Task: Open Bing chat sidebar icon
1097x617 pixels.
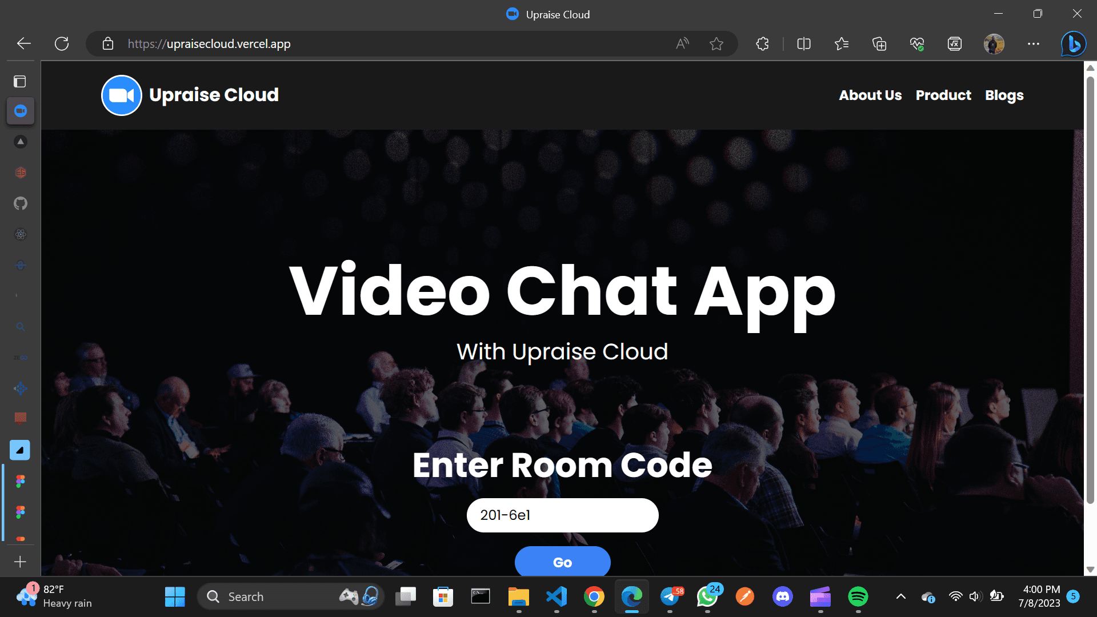Action: [x=1073, y=43]
